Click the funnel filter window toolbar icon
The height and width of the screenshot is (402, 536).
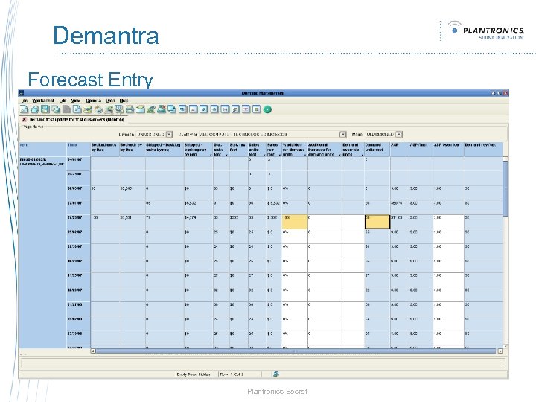click(246, 109)
